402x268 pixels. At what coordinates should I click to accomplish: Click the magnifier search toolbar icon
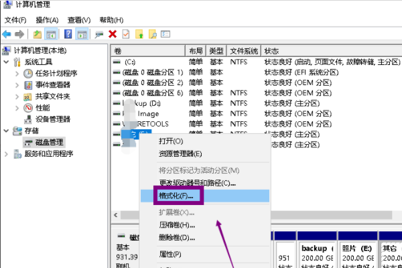coord(153,34)
